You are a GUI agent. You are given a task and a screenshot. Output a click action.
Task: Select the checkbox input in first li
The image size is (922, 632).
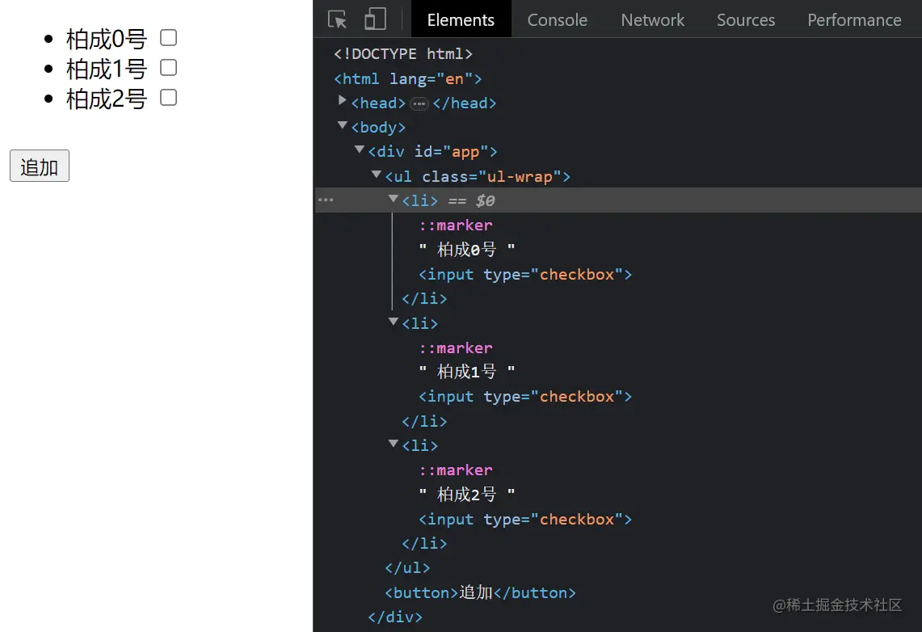coord(525,275)
